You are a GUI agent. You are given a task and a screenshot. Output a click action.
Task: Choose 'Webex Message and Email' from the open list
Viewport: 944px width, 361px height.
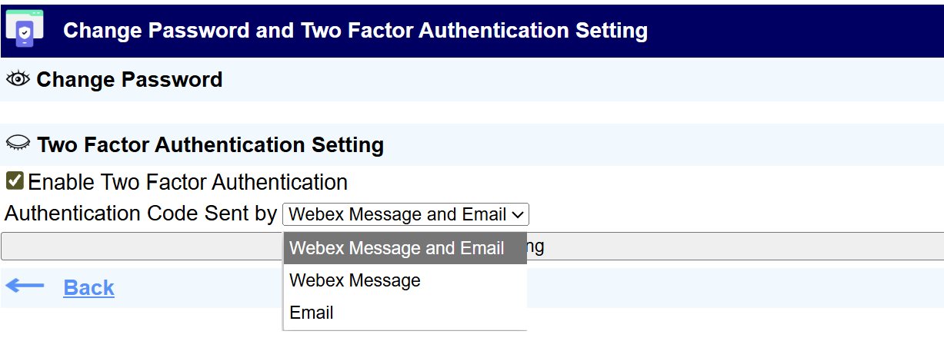click(x=397, y=249)
